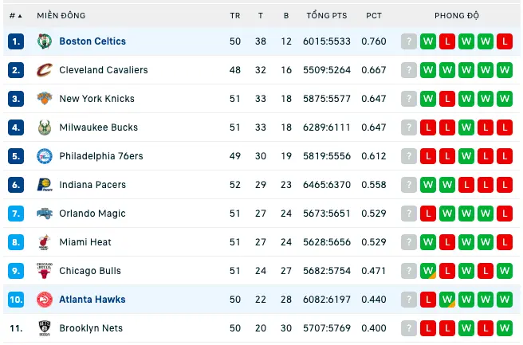The image size is (523, 345).
Task: Sort standings by PCT column header
Action: [374, 16]
